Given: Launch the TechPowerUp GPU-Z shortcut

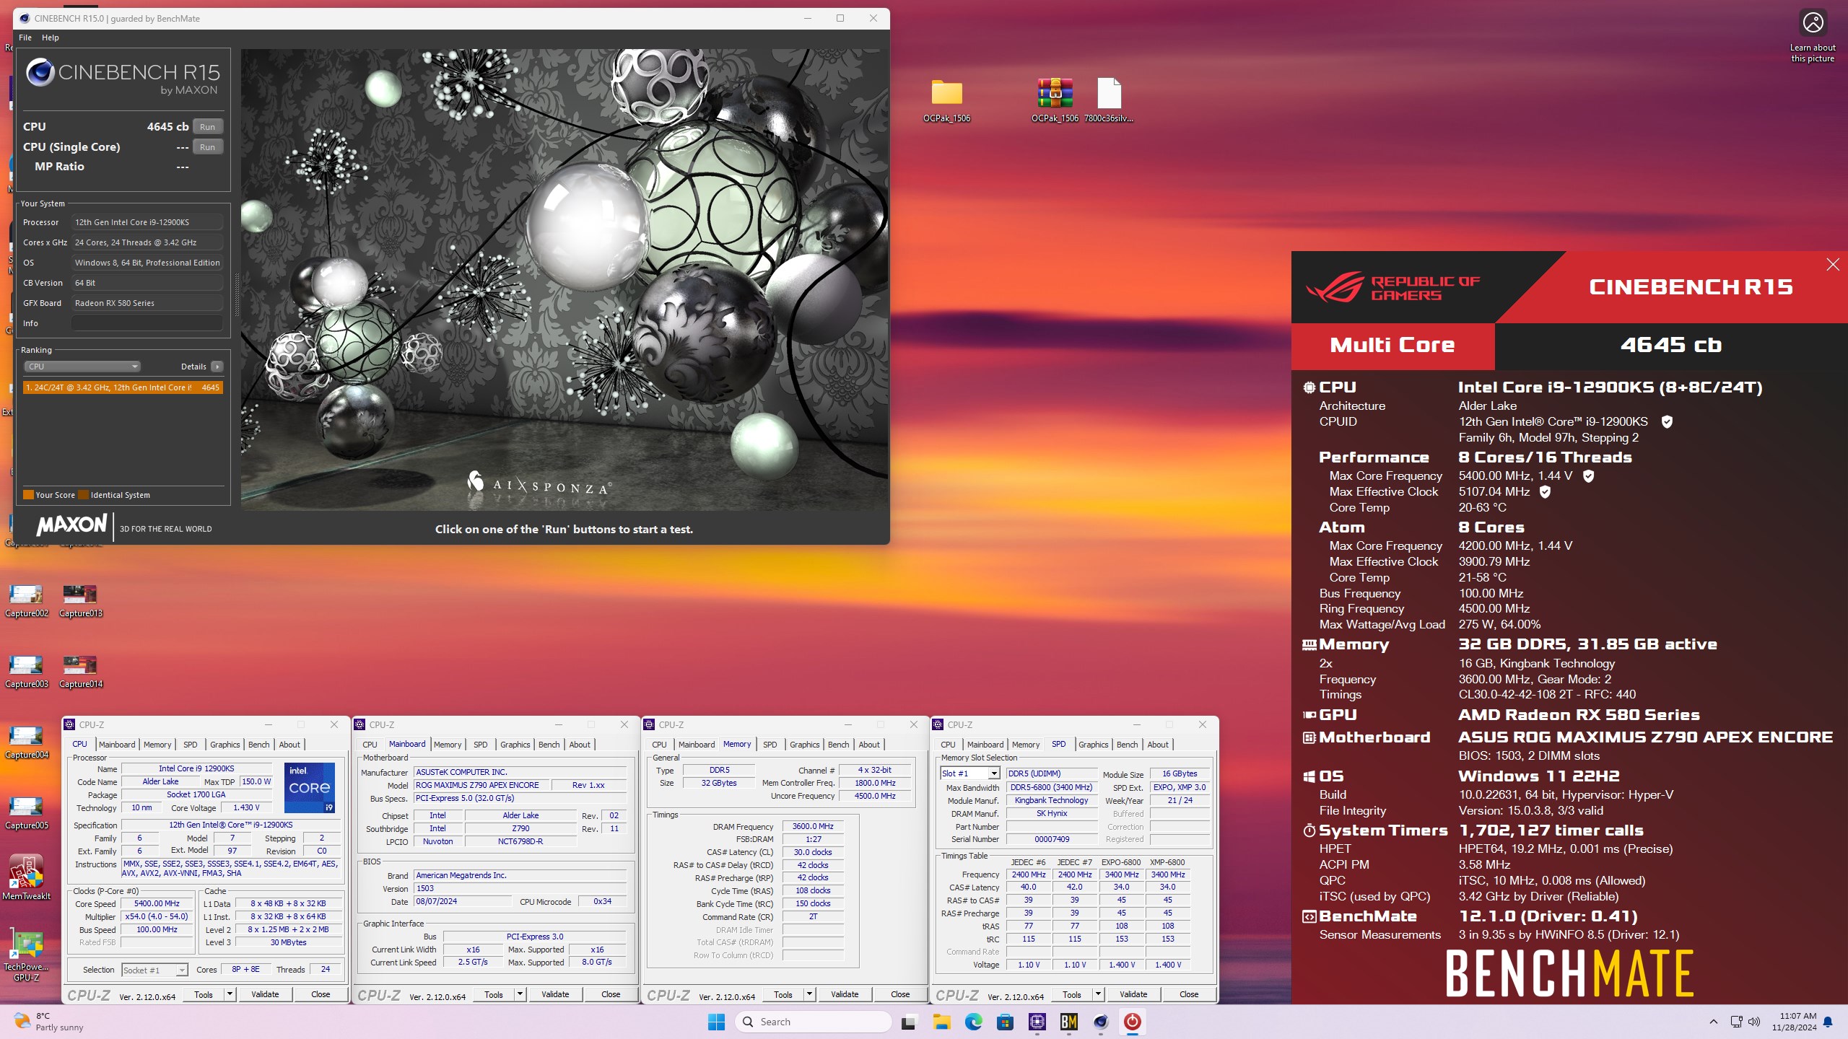Looking at the screenshot, I should [27, 956].
